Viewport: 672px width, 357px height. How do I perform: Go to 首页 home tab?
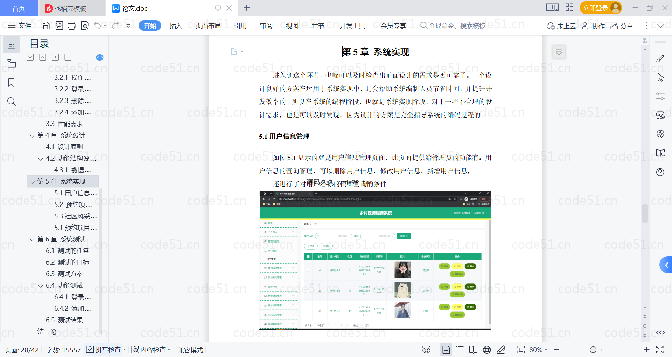[19, 8]
